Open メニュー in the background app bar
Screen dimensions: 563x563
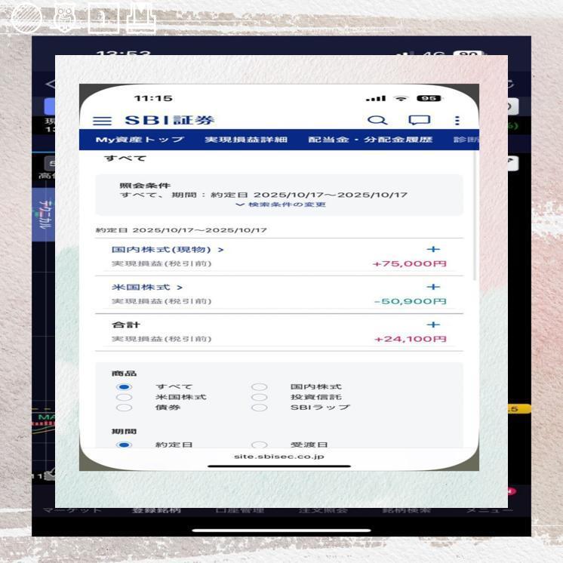[490, 510]
